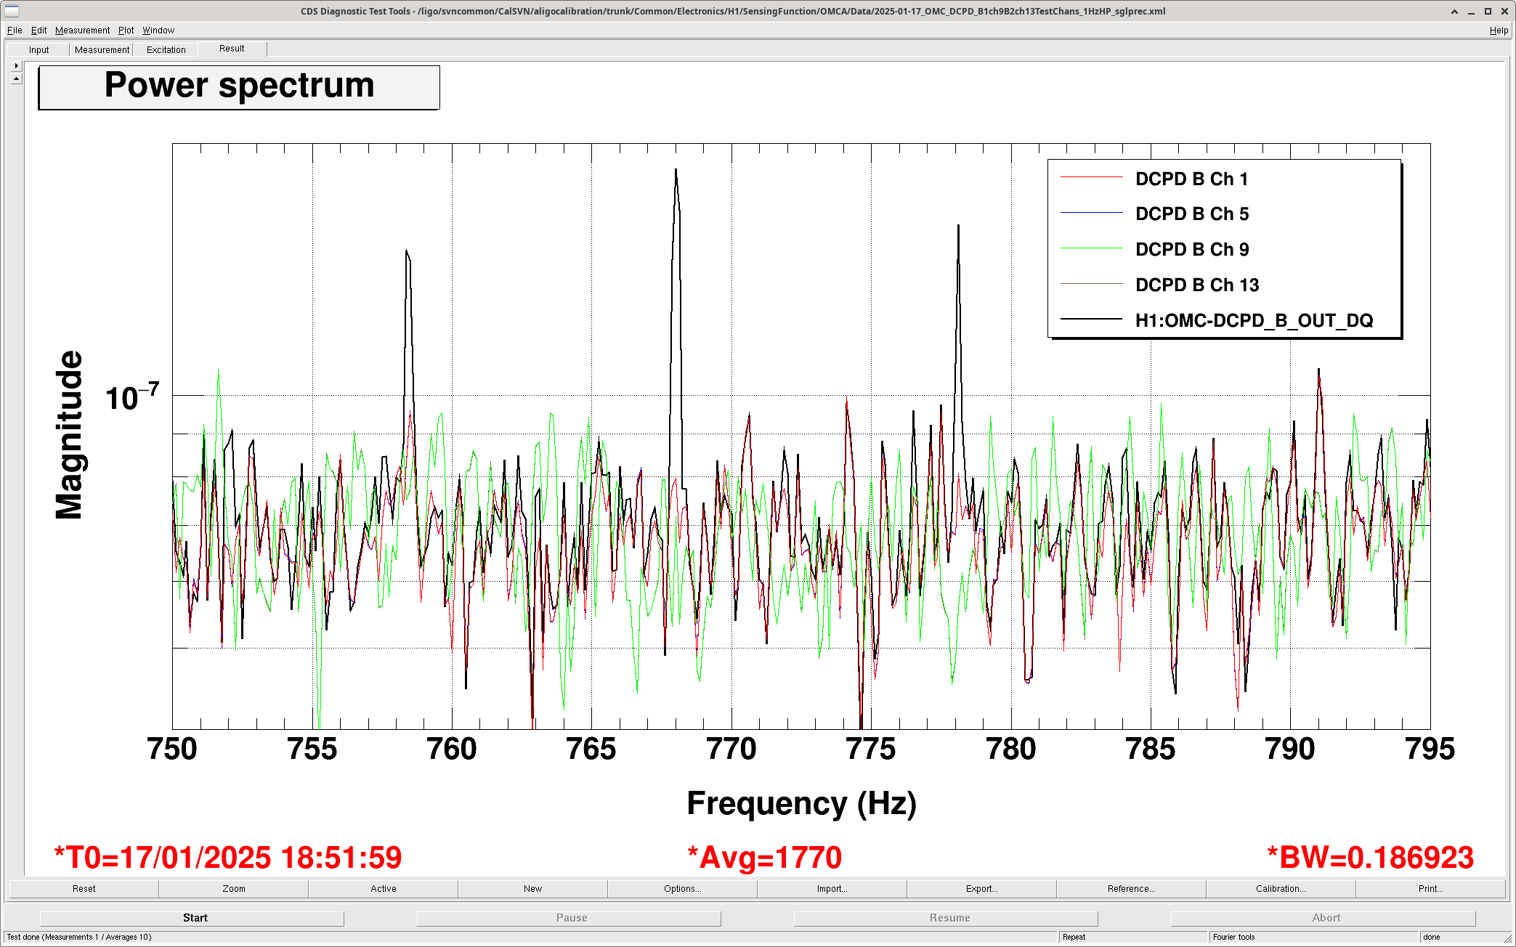
Task: Open plot Options dialog
Action: coord(682,888)
